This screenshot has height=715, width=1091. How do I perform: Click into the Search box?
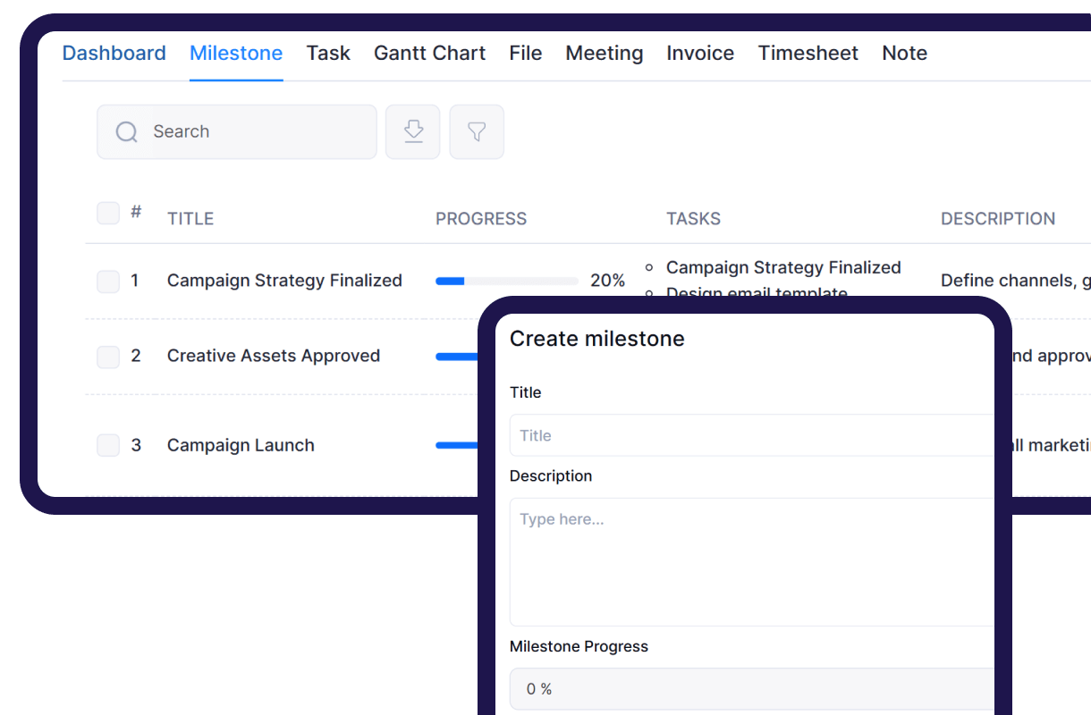click(259, 132)
